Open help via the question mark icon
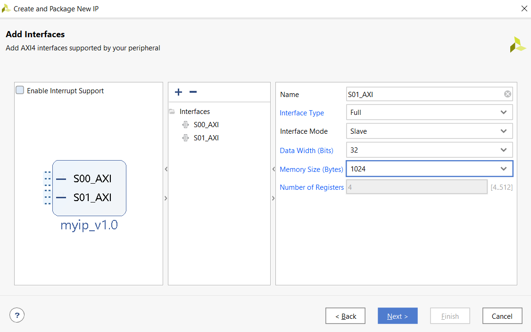 point(17,315)
